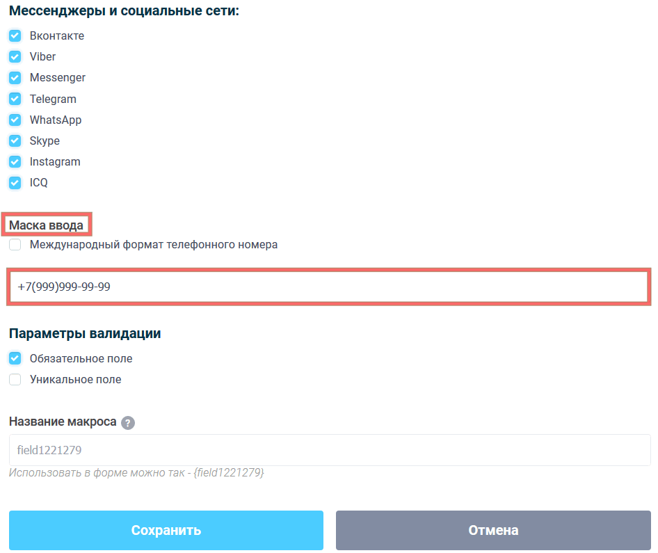This screenshot has width=658, height=553.
Task: Uncheck Обязательное поле validation option
Action: (15, 358)
